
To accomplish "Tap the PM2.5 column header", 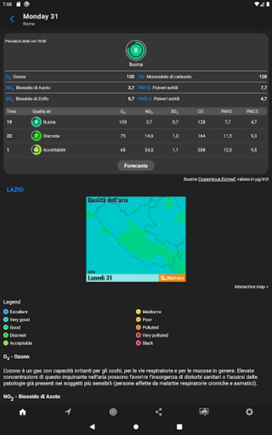I will 252,111.
